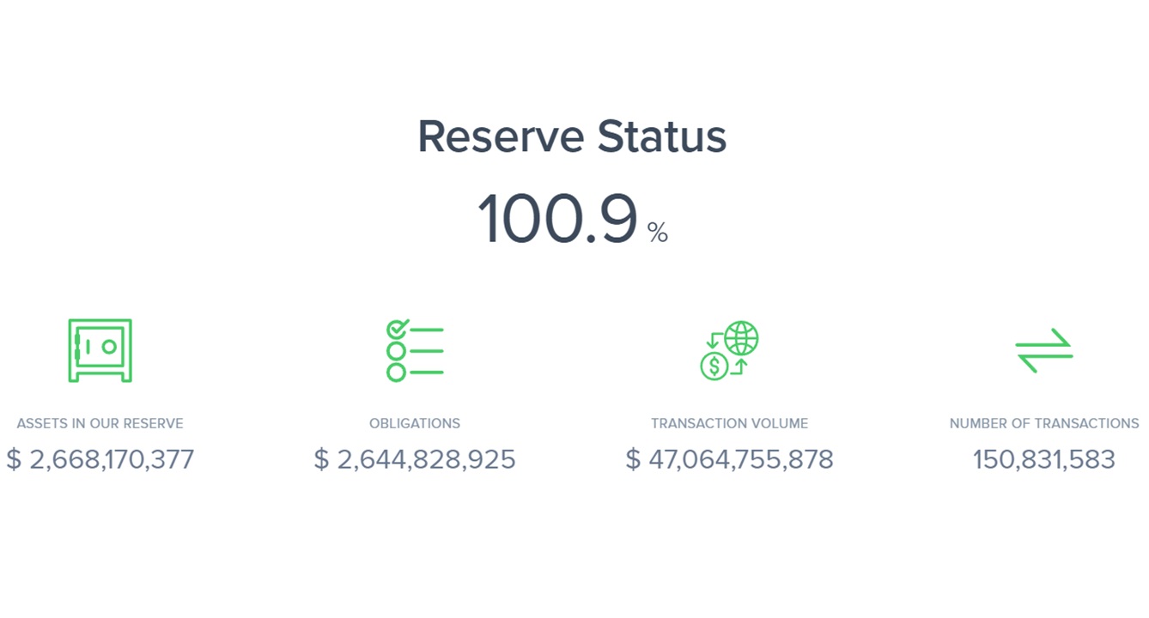The height and width of the screenshot is (618, 1149).
Task: Select the Number of Transactions label
Action: point(1043,423)
